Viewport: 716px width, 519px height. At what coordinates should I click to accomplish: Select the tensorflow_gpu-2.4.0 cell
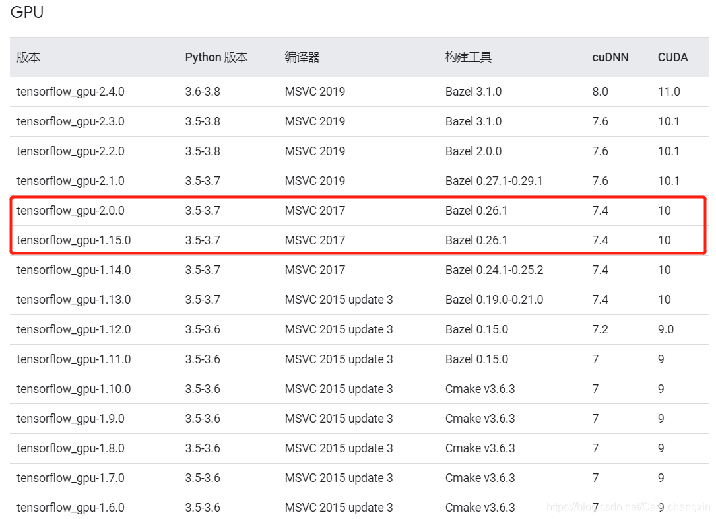pos(71,92)
